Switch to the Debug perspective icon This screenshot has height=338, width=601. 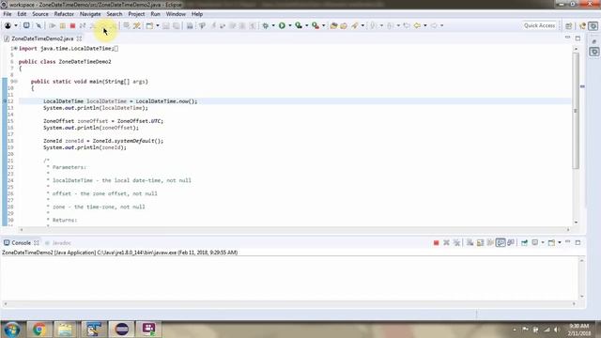click(x=593, y=25)
